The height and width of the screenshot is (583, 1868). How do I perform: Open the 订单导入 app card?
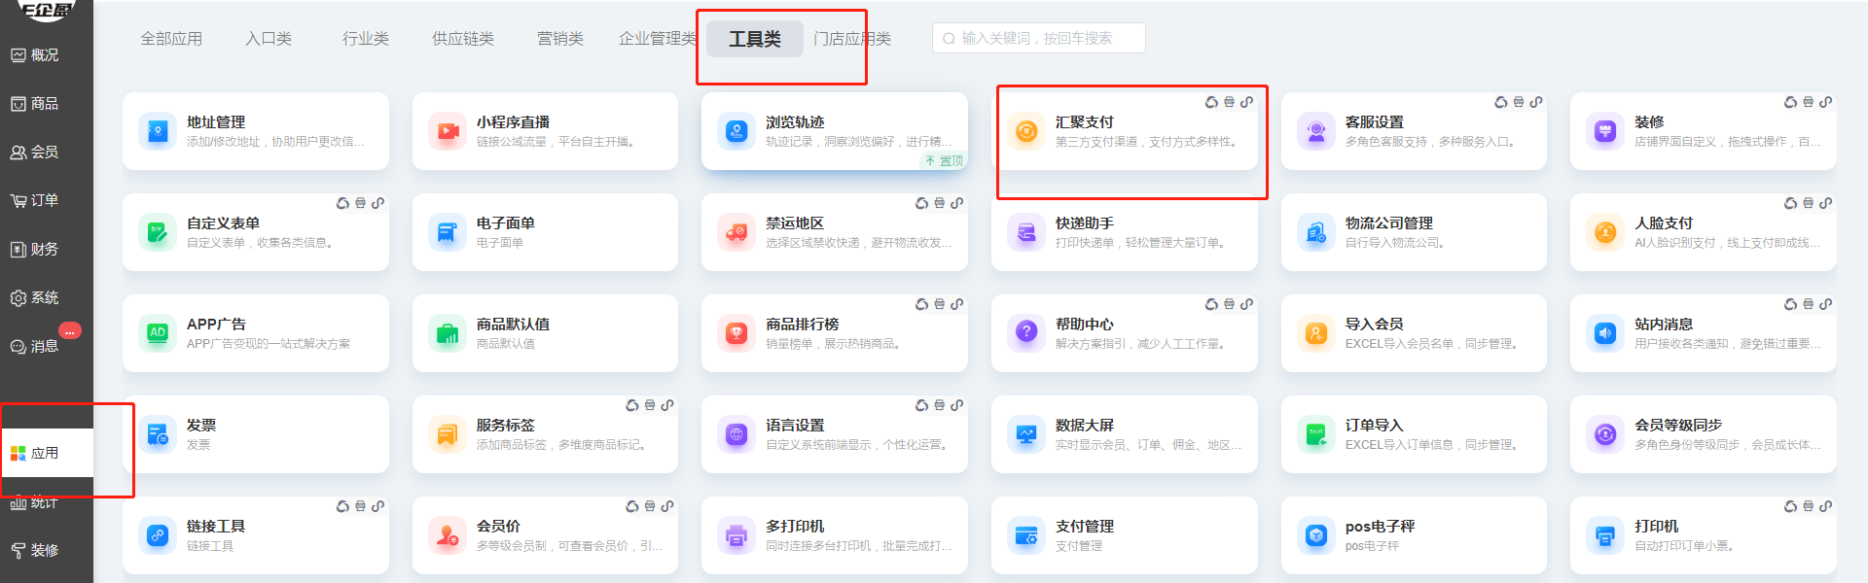click(1413, 434)
